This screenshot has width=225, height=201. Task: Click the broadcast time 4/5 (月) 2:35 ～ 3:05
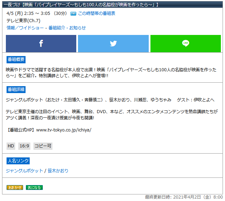coord(28,13)
